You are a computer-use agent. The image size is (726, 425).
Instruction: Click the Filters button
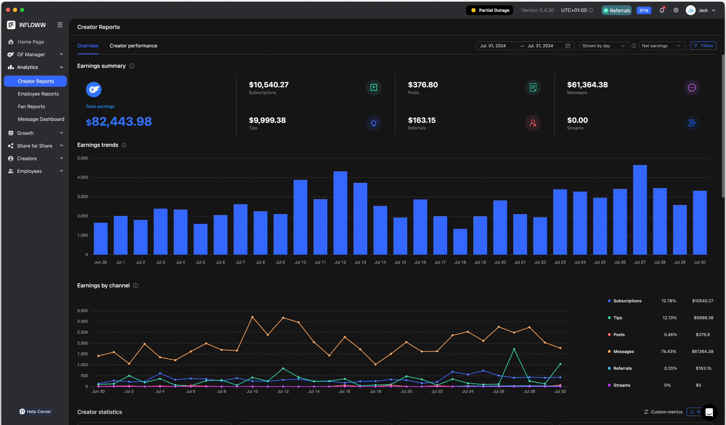pos(703,46)
